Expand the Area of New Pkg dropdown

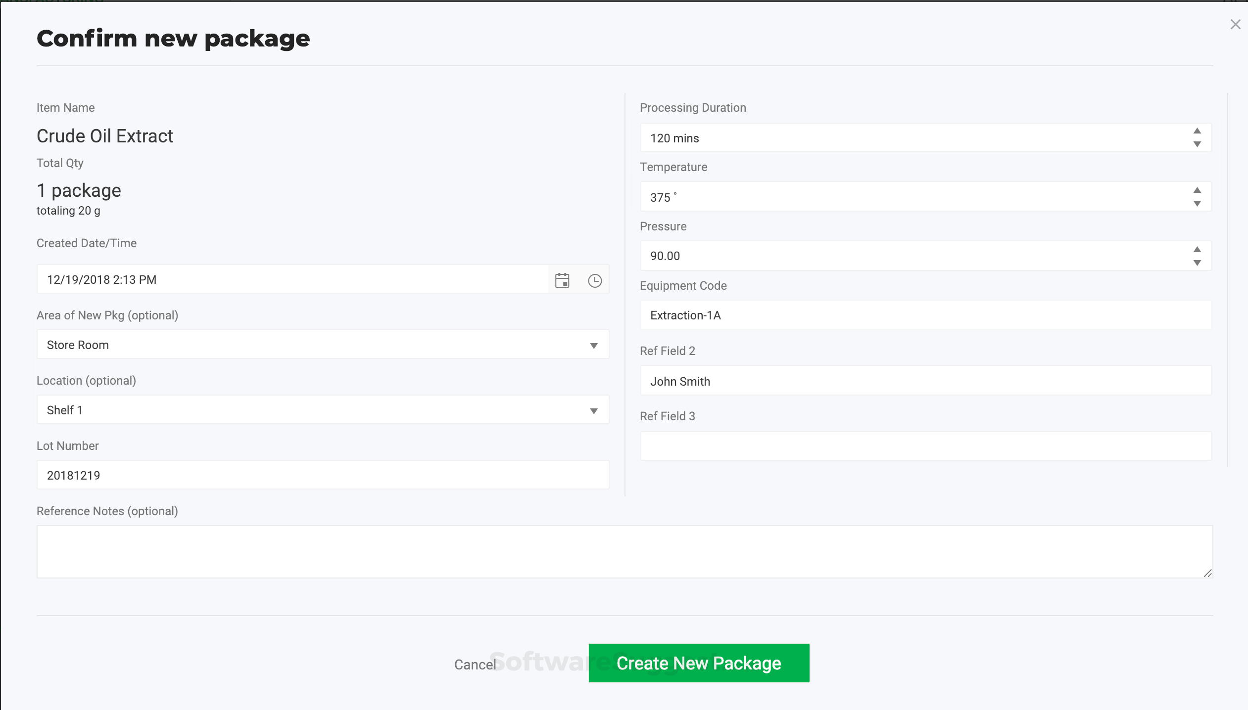click(x=593, y=345)
